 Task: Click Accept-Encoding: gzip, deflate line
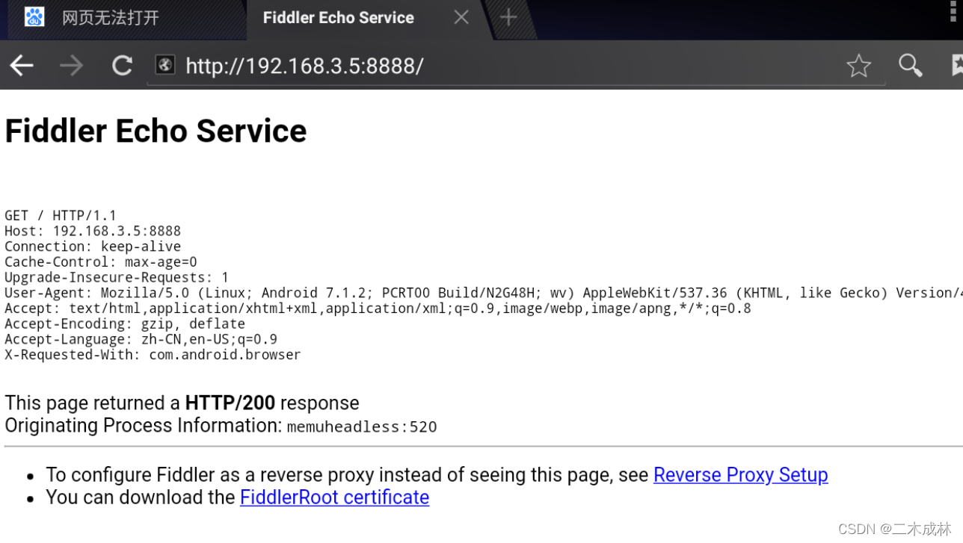pyautogui.click(x=125, y=324)
